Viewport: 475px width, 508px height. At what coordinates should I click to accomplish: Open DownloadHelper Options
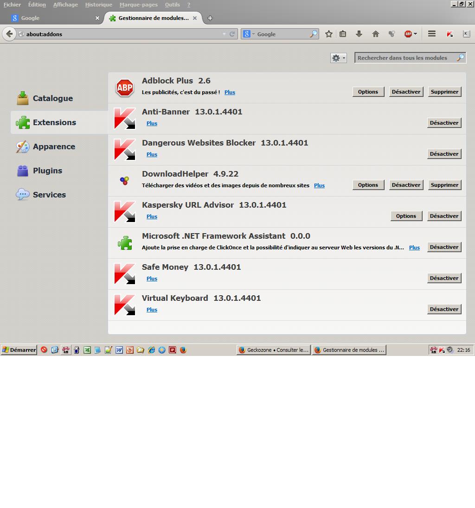[368, 185]
